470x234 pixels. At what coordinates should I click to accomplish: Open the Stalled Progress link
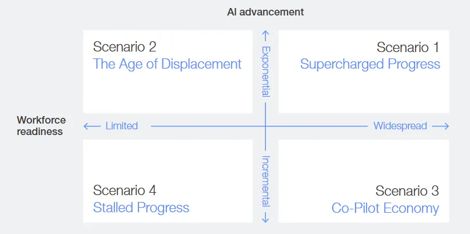pos(141,208)
